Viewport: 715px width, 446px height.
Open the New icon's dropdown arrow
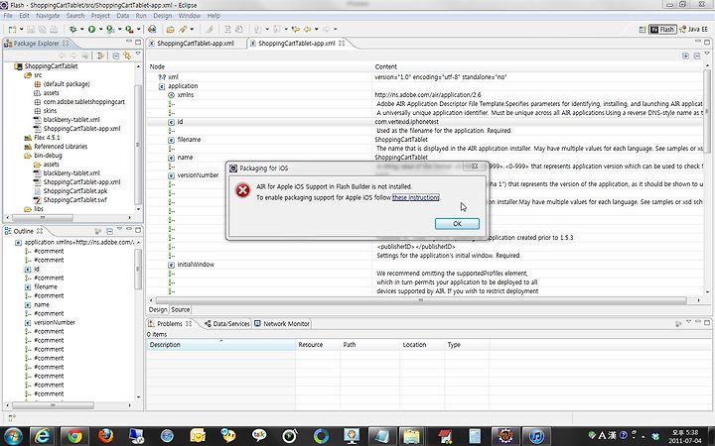(x=22, y=29)
